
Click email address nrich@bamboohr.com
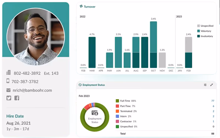pyautogui.click(x=32, y=90)
